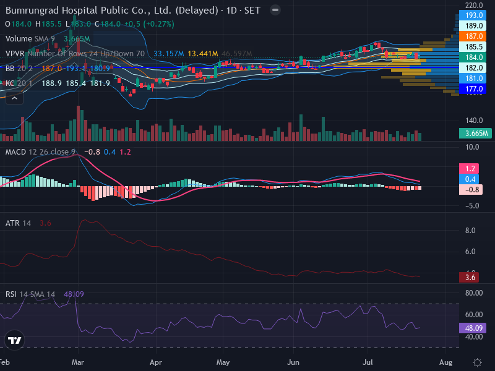
Task: Click the 33.157M VPVR up volume value
Action: pyautogui.click(x=168, y=54)
